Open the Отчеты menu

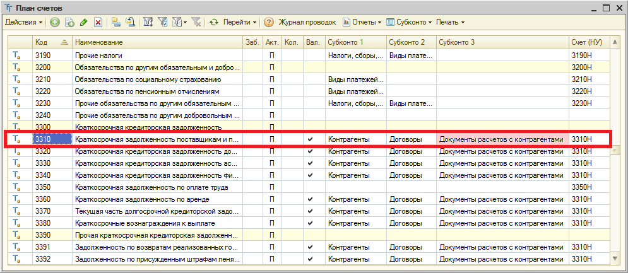click(x=362, y=22)
